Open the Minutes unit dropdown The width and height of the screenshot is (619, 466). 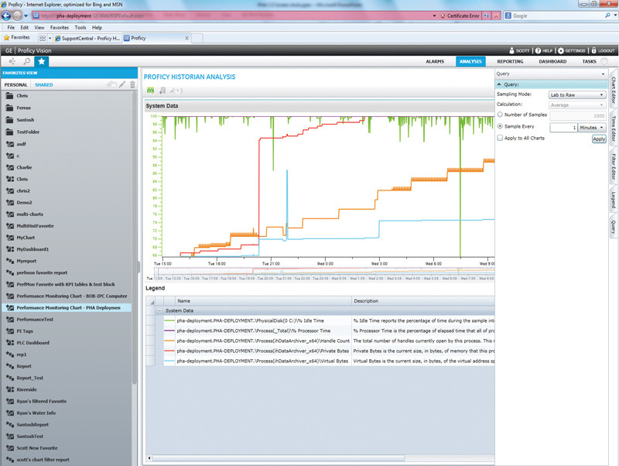(592, 127)
